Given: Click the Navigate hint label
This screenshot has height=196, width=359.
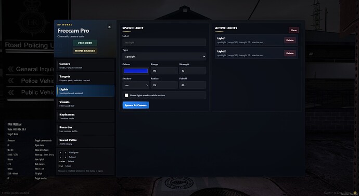Looking at the screenshot, I should tap(73, 152).
